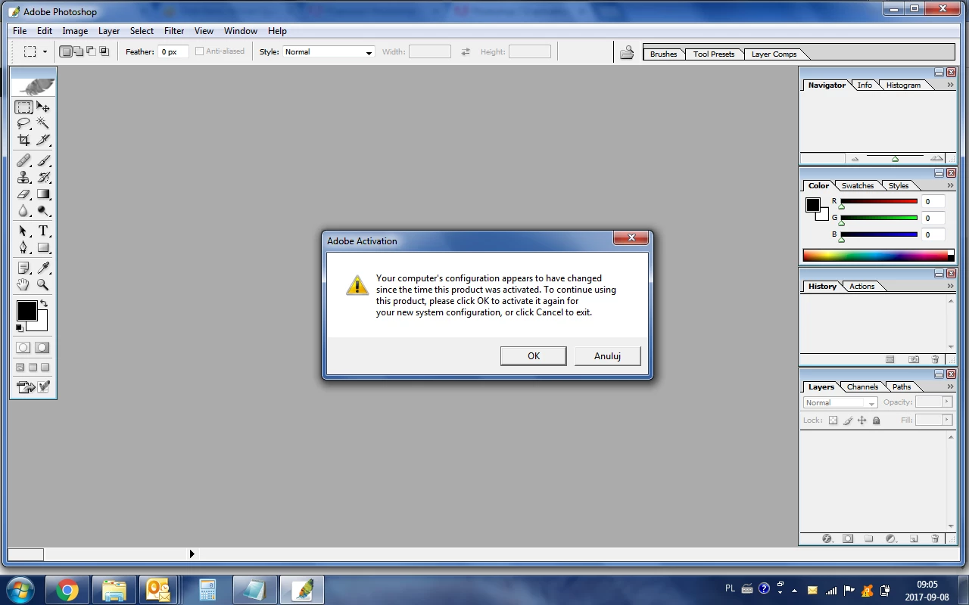Toggle Lock all padlock in Layers panel
The image size is (969, 605).
(876, 420)
